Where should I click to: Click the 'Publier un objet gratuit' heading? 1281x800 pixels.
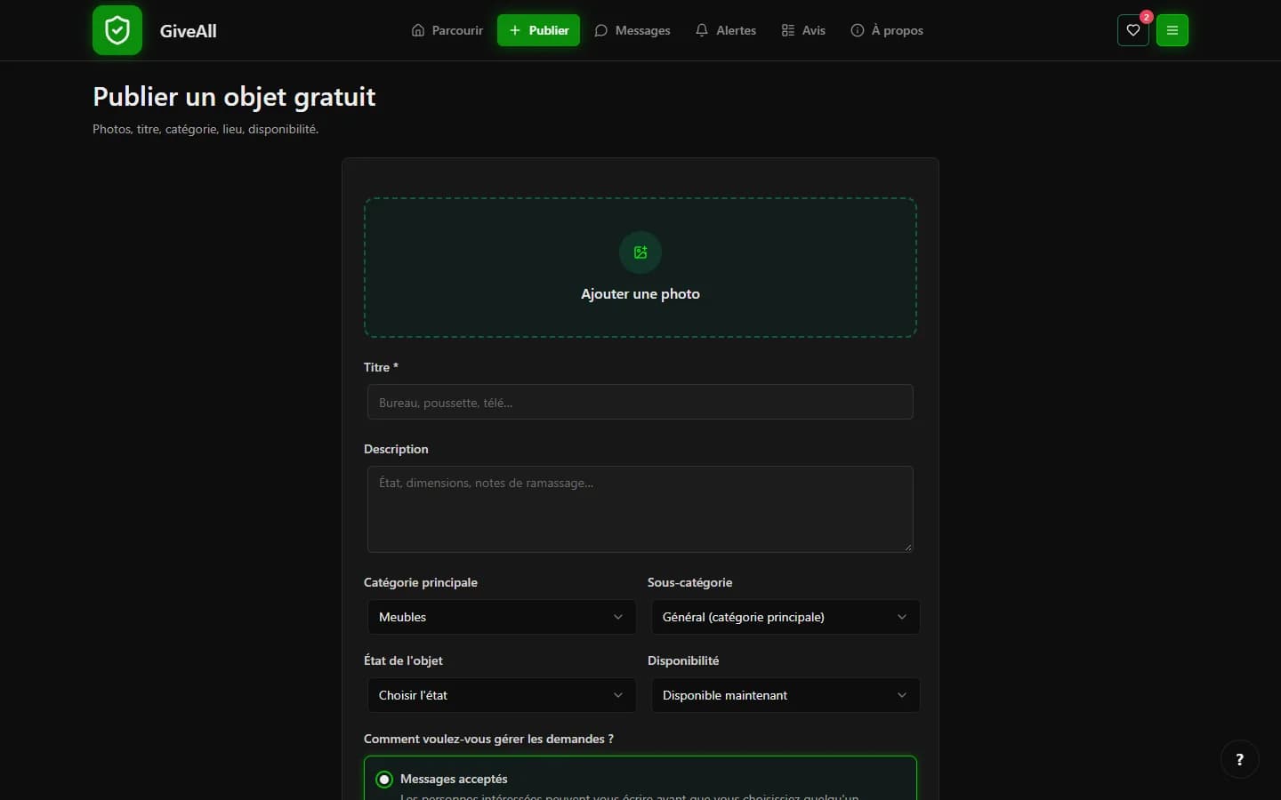(234, 97)
